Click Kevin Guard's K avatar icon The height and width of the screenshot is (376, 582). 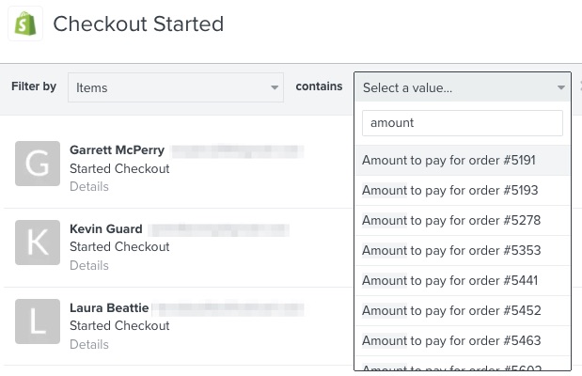coord(38,243)
